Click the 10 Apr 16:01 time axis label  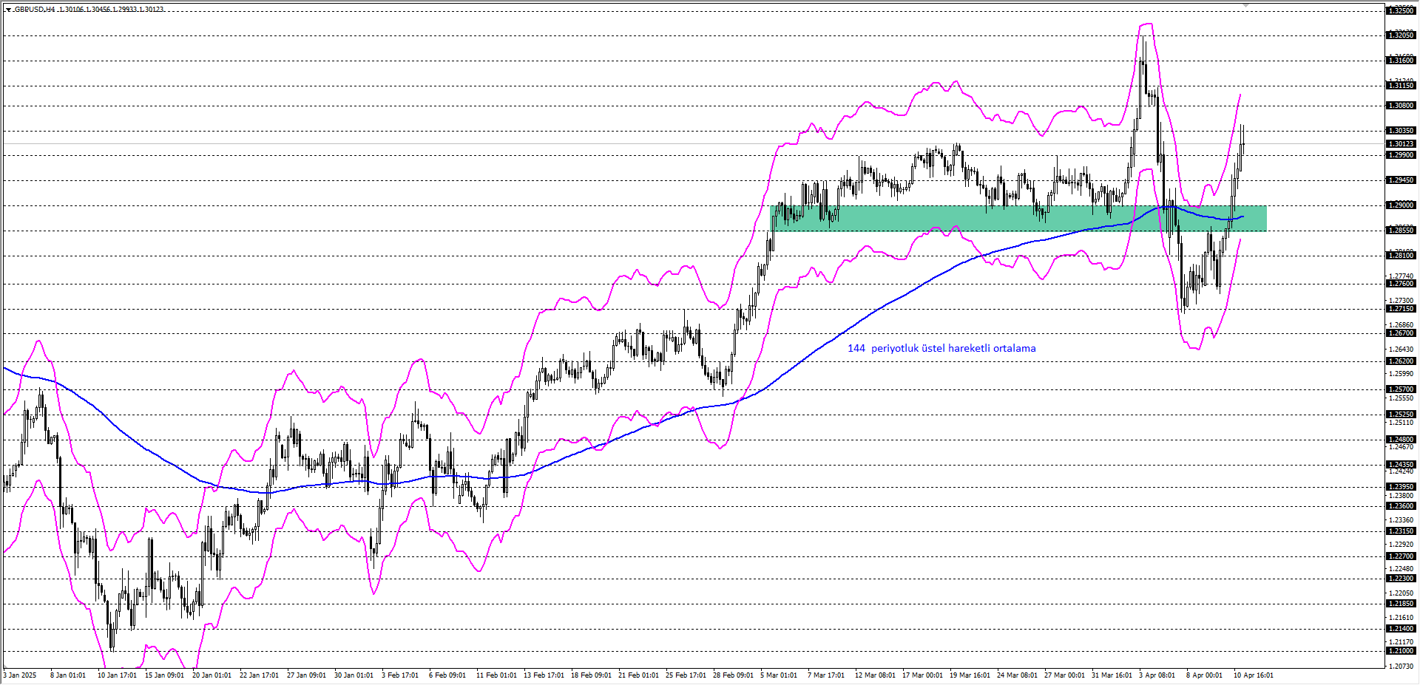point(1253,675)
